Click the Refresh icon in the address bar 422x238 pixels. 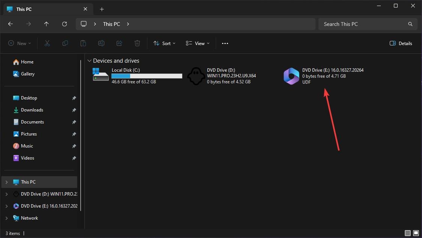pos(64,24)
